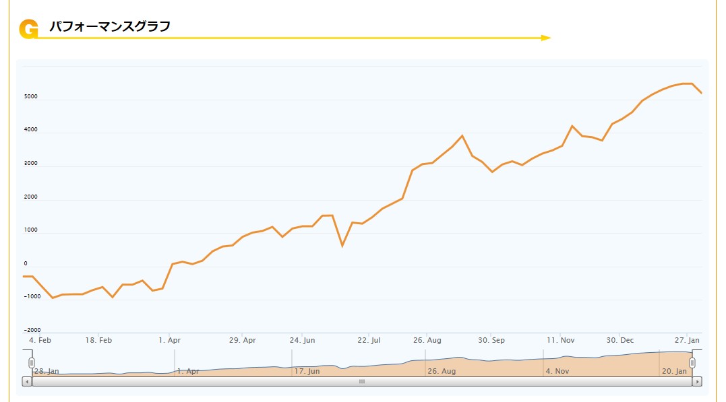
Task: Click the '20. Jan' navigator timeline marker
Action: point(674,371)
